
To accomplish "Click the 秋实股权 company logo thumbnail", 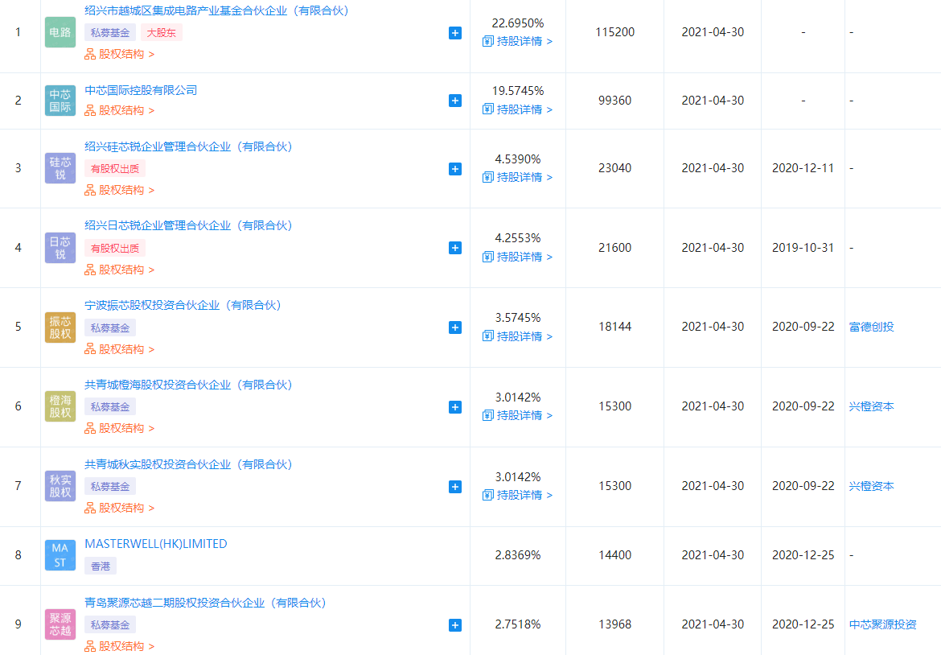I will click(60, 486).
